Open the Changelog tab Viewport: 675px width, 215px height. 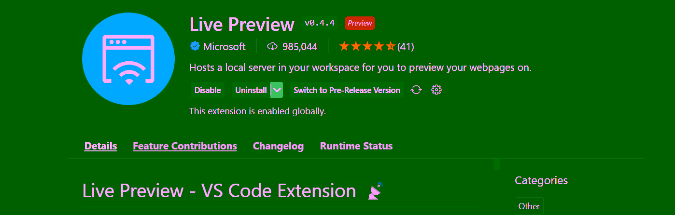coord(278,146)
